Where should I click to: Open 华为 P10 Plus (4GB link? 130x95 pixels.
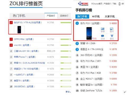coord(91,73)
